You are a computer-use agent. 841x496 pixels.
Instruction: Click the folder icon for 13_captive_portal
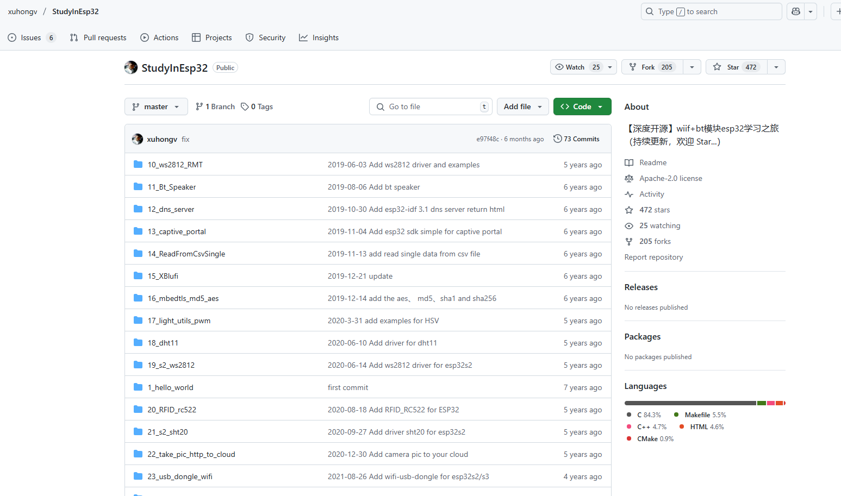pos(138,231)
